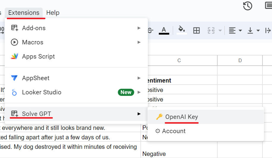Choose OpenAI Key in Solve GPT submenu
The width and height of the screenshot is (272, 158).
[181, 117]
